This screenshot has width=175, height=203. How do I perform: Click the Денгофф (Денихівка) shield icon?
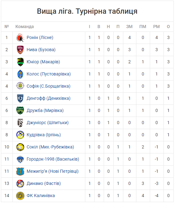[x=20, y=99]
